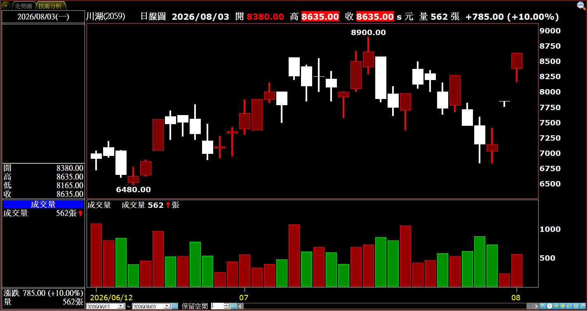Click the opening price 8380.00 in the chart header
This screenshot has height=311, width=588.
[266, 17]
